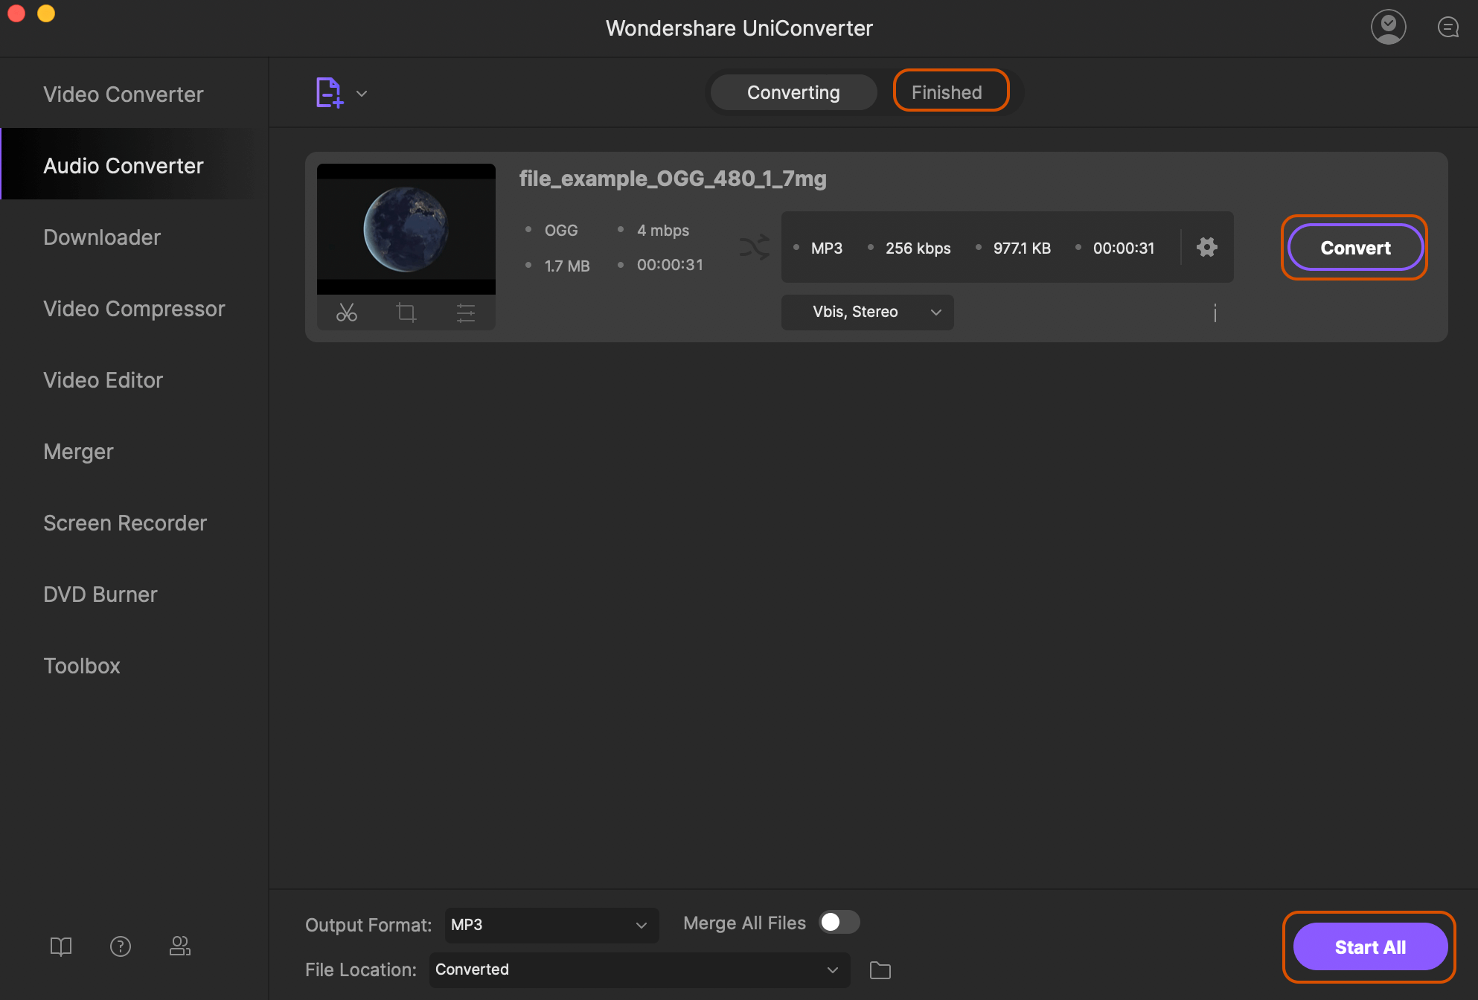This screenshot has width=1478, height=1000.
Task: Click the shuffle/swap arrows icon
Action: (753, 247)
